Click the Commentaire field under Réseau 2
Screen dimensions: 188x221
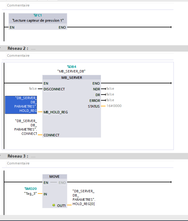(18, 55)
